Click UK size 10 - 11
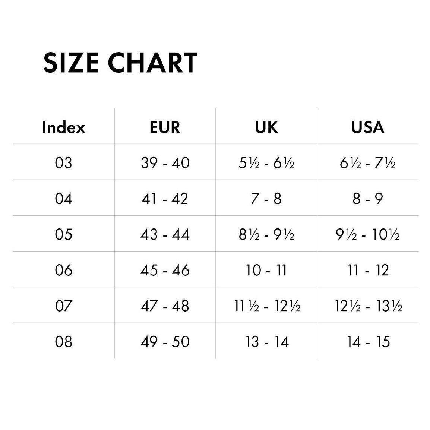Viewport: 430px width, 430px height. 266,270
